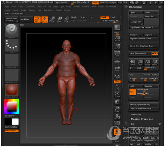Select the Move transform tool in top shelf
Screen dimensions: 167x147
(x=52, y=19)
